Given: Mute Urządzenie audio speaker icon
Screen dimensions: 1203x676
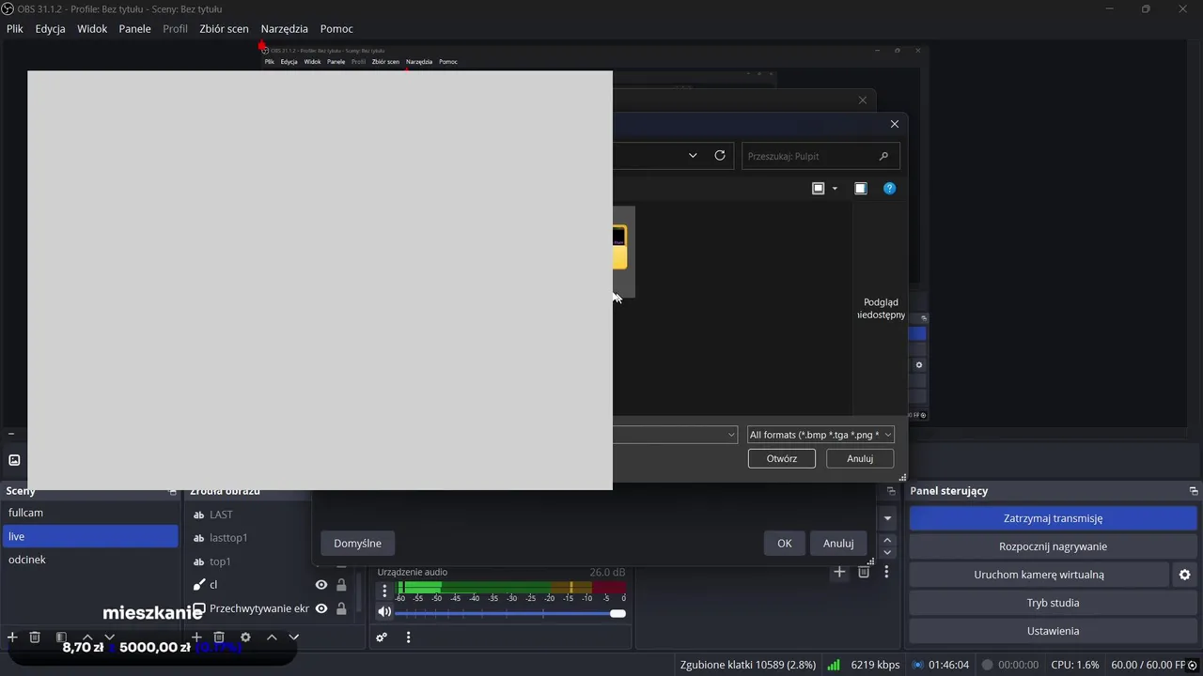Looking at the screenshot, I should click(384, 612).
